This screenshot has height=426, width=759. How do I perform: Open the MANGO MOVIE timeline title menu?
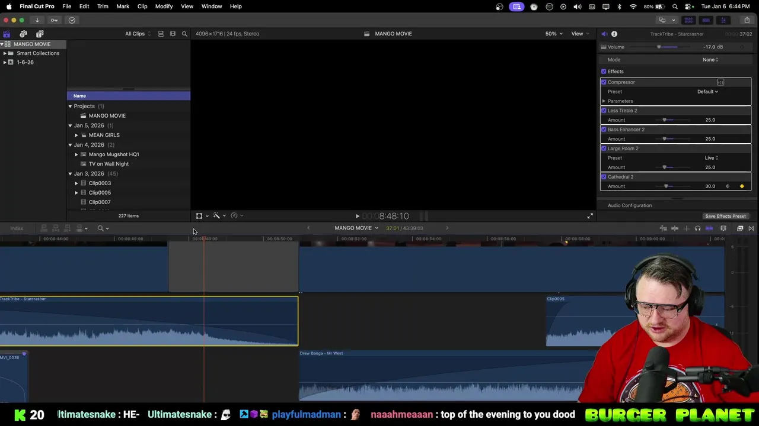(356, 228)
